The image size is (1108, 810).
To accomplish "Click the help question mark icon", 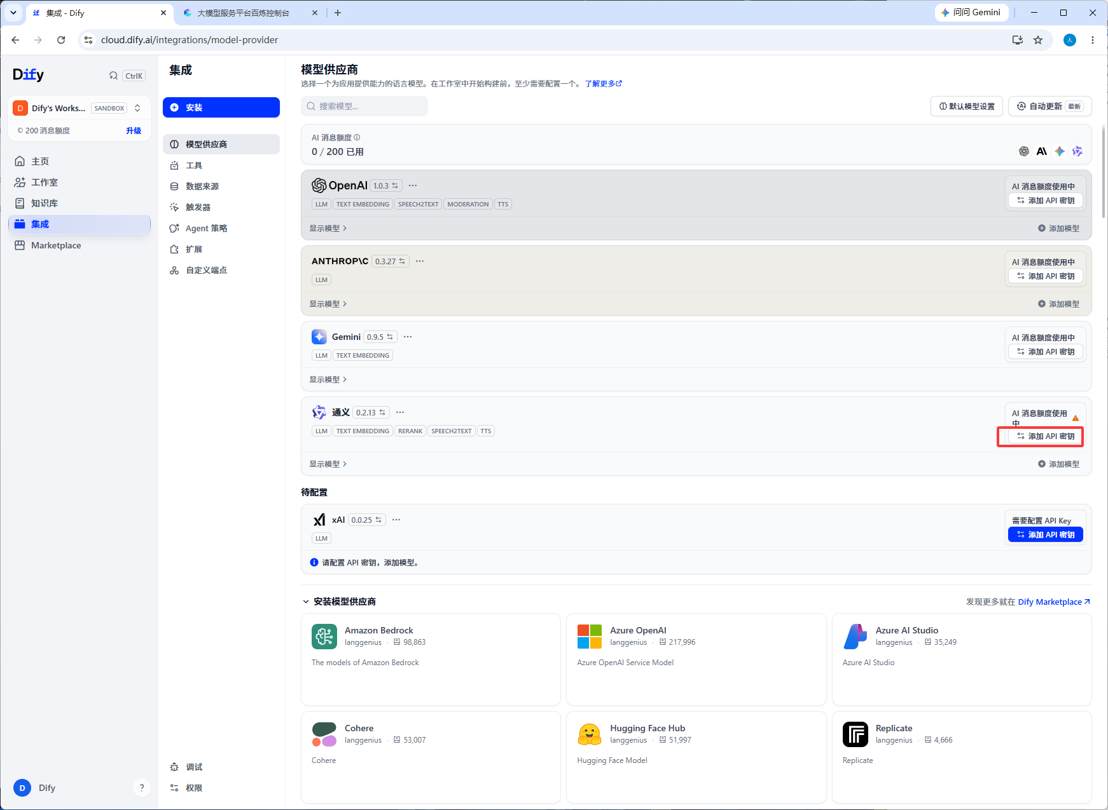I will 142,788.
